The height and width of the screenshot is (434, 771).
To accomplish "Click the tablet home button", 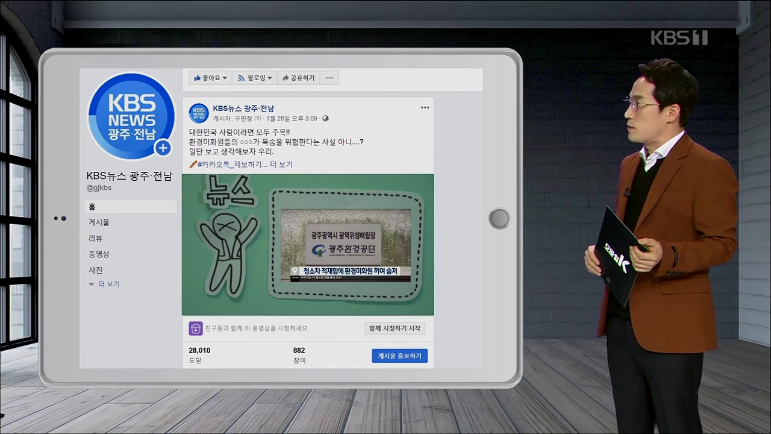I will (x=499, y=218).
